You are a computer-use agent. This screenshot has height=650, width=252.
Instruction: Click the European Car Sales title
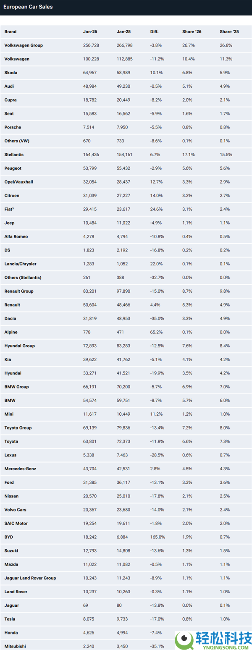point(28,7)
